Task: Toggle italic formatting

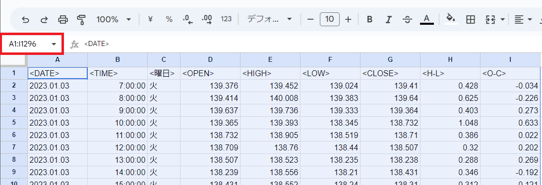Action: pyautogui.click(x=389, y=19)
